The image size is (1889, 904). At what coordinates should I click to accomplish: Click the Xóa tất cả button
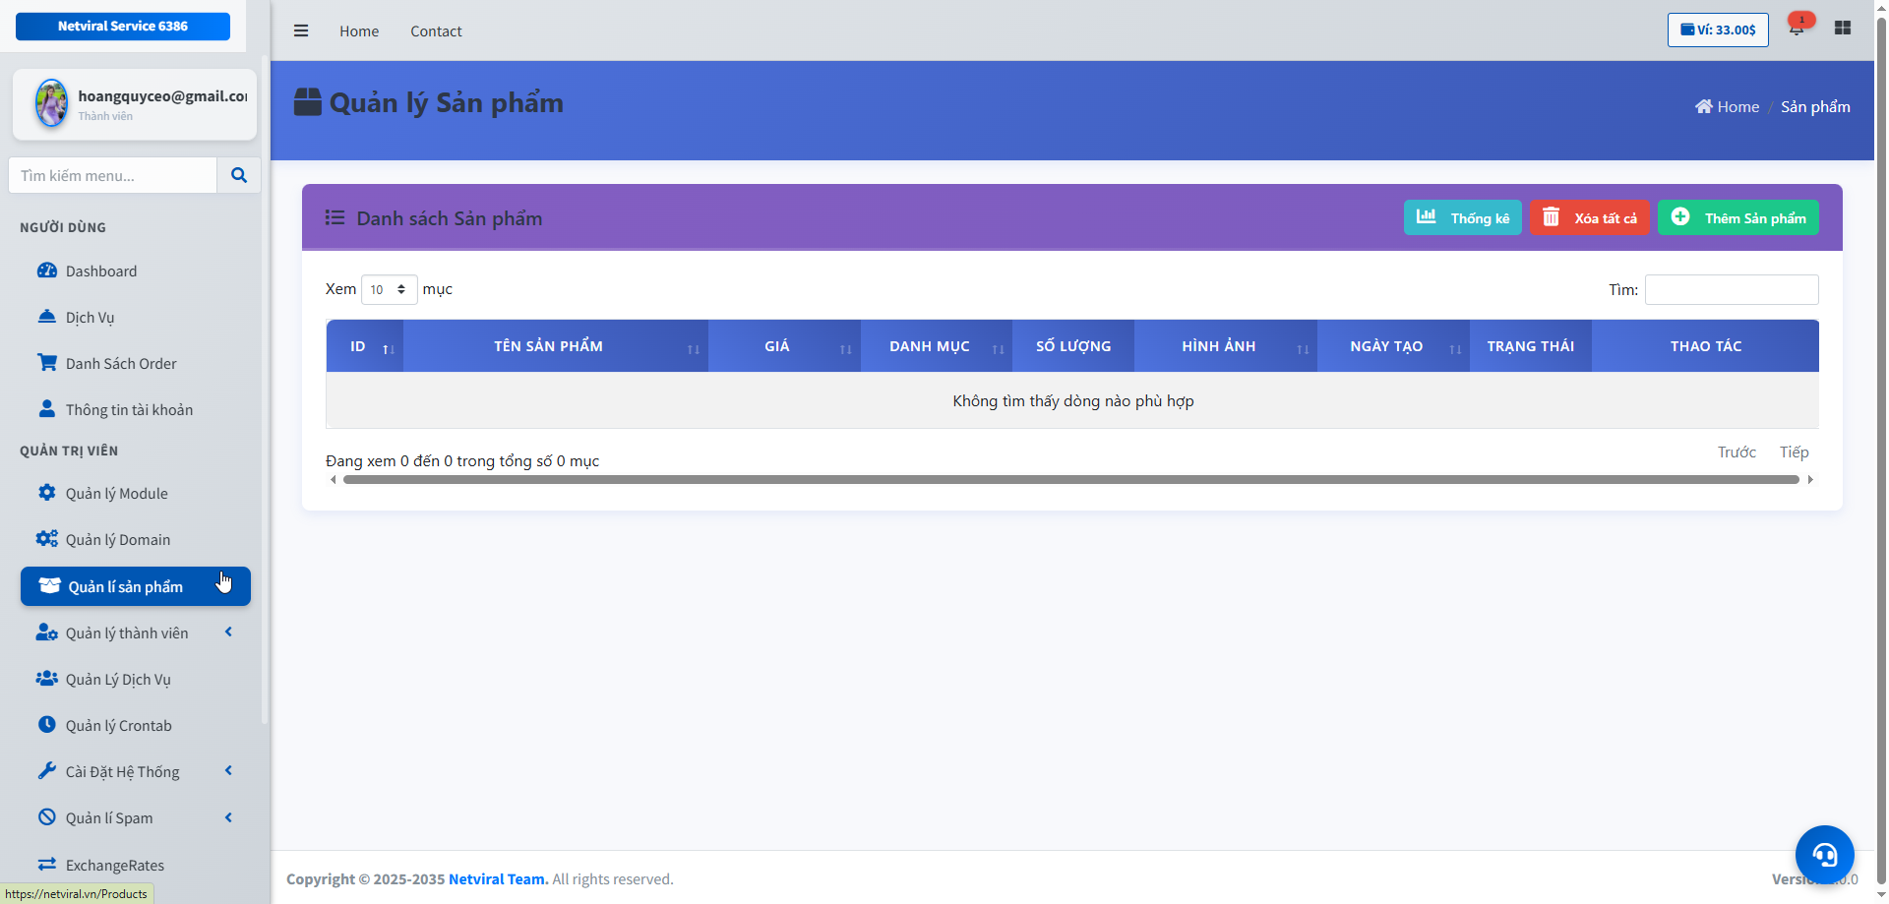coord(1589,217)
